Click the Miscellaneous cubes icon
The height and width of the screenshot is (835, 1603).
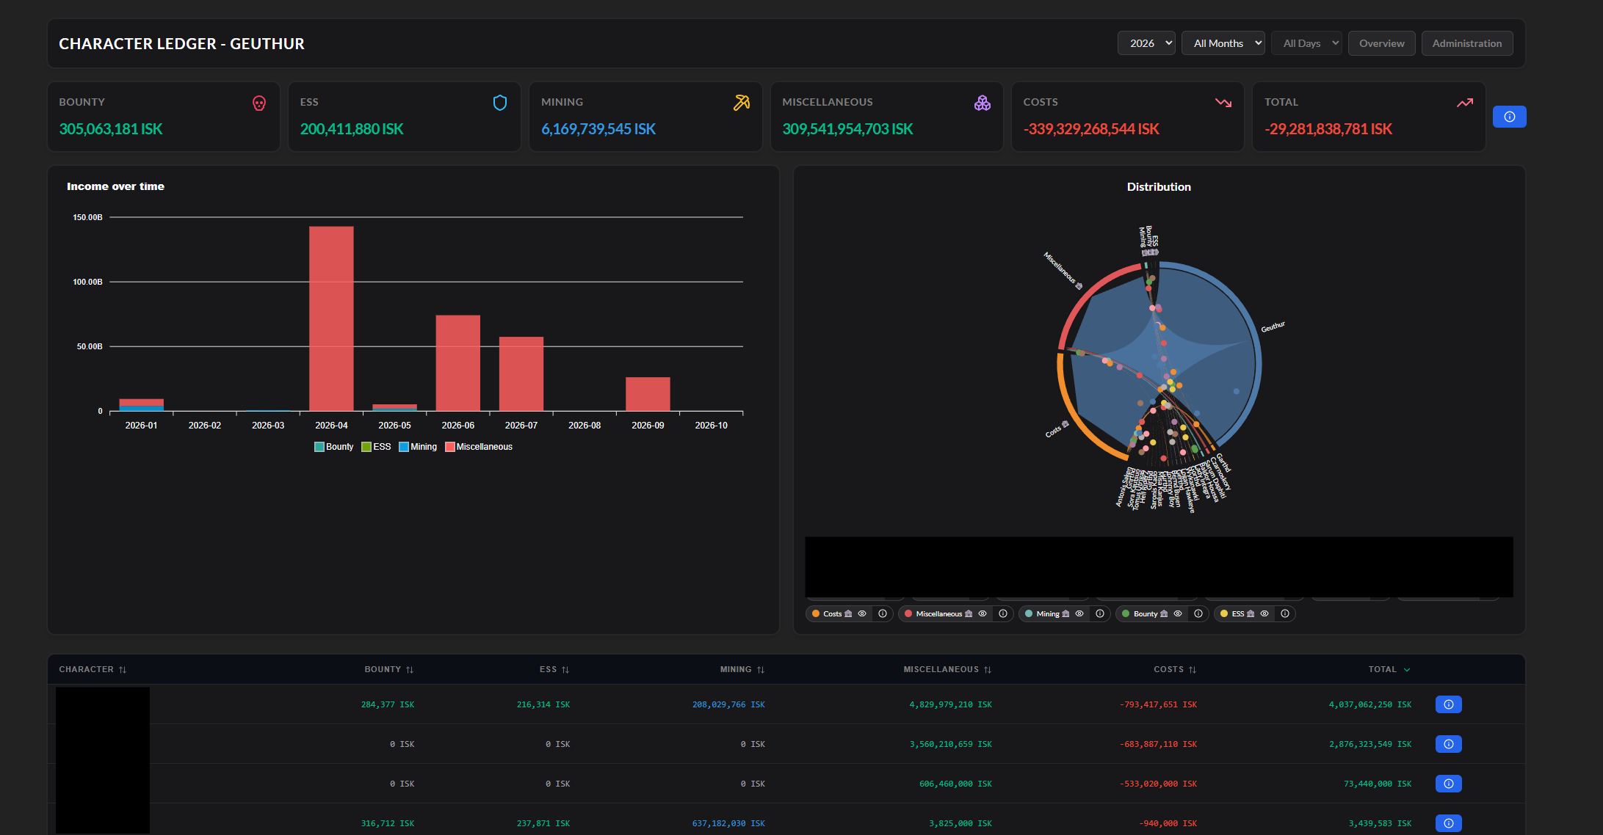click(x=983, y=103)
